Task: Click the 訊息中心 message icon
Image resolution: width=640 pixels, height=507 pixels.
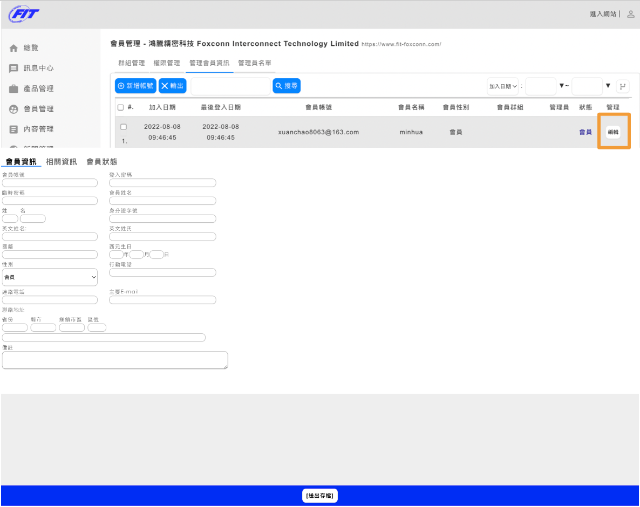Action: pyautogui.click(x=13, y=68)
